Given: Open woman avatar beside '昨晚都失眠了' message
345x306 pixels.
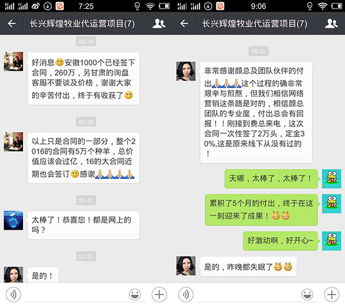Looking at the screenshot, I should (186, 266).
